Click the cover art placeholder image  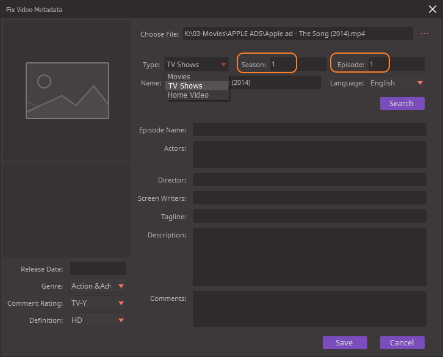pos(67,90)
